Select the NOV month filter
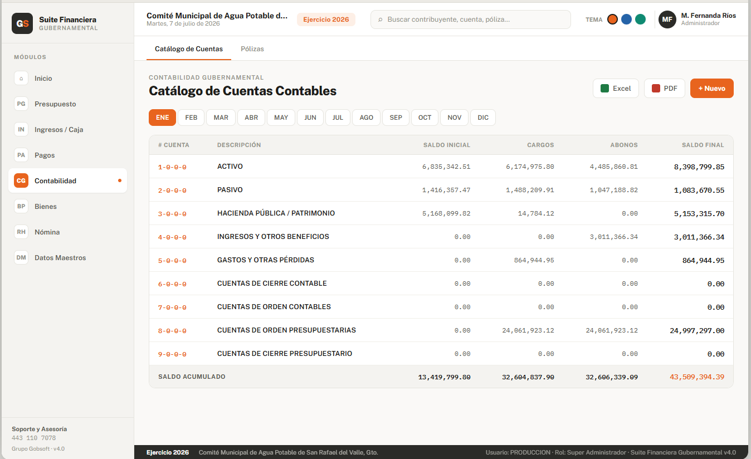 coord(454,118)
